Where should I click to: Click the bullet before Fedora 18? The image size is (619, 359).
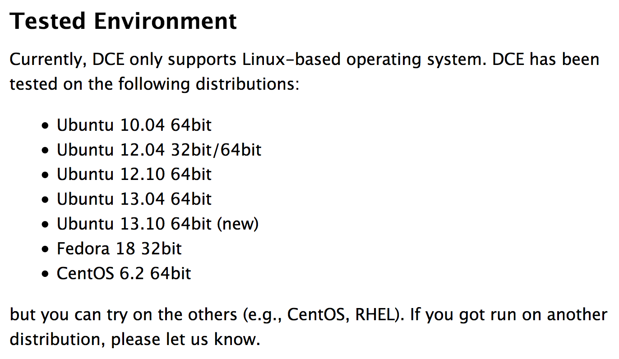pos(45,250)
